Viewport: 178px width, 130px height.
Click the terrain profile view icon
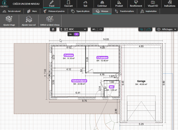149,29
